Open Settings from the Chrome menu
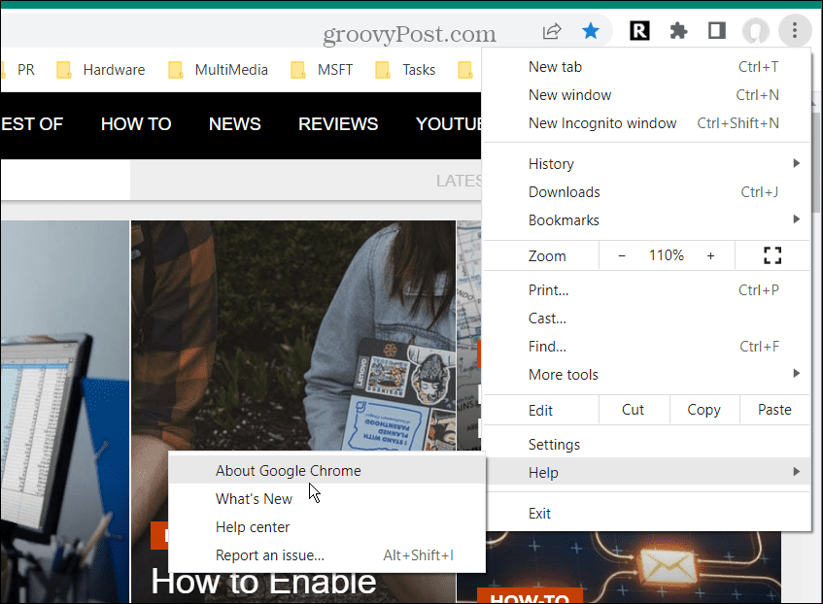Screen dimensions: 823x604 point(647,445)
